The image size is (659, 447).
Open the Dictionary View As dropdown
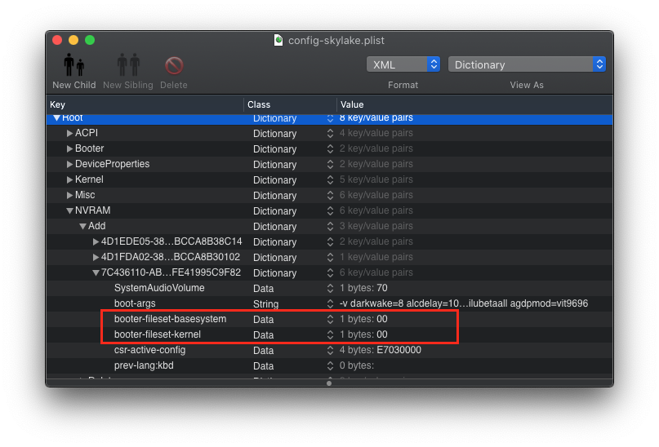527,64
